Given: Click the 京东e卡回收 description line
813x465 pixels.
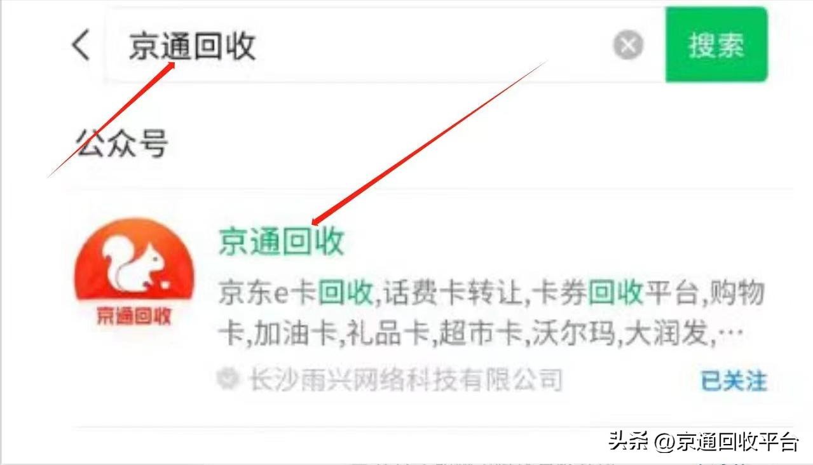Looking at the screenshot, I should (x=491, y=294).
